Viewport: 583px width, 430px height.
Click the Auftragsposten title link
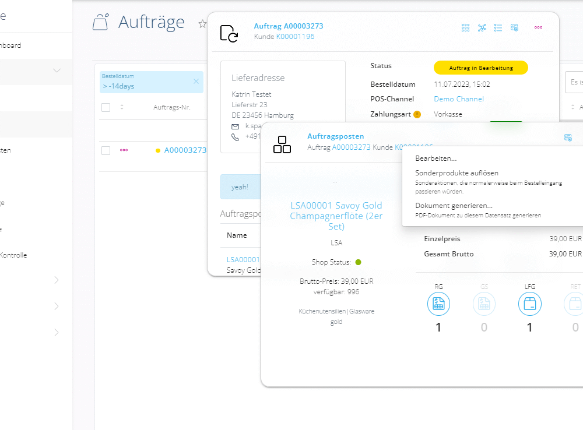click(x=335, y=136)
